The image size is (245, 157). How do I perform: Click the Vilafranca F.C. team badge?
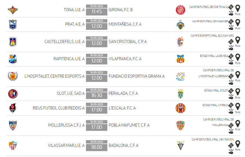pos(180,59)
